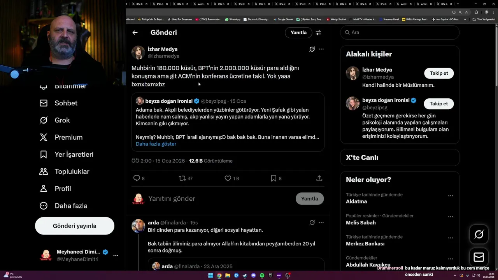Click Chrome zoom magnifier icon in address bar
Screen dimensions: 498x280
pyautogui.click(x=460, y=12)
